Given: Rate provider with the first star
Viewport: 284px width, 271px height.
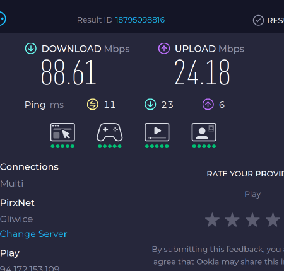Looking at the screenshot, I should click(212, 220).
